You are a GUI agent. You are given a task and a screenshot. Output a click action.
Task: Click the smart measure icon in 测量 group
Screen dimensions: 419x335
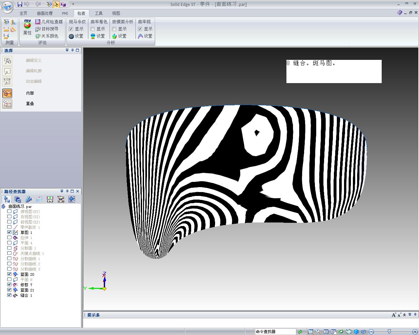coord(6,22)
